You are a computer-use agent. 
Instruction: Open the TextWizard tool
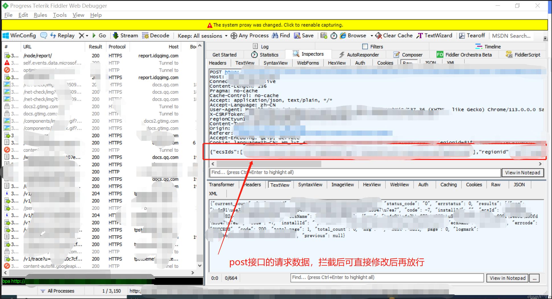(x=434, y=36)
